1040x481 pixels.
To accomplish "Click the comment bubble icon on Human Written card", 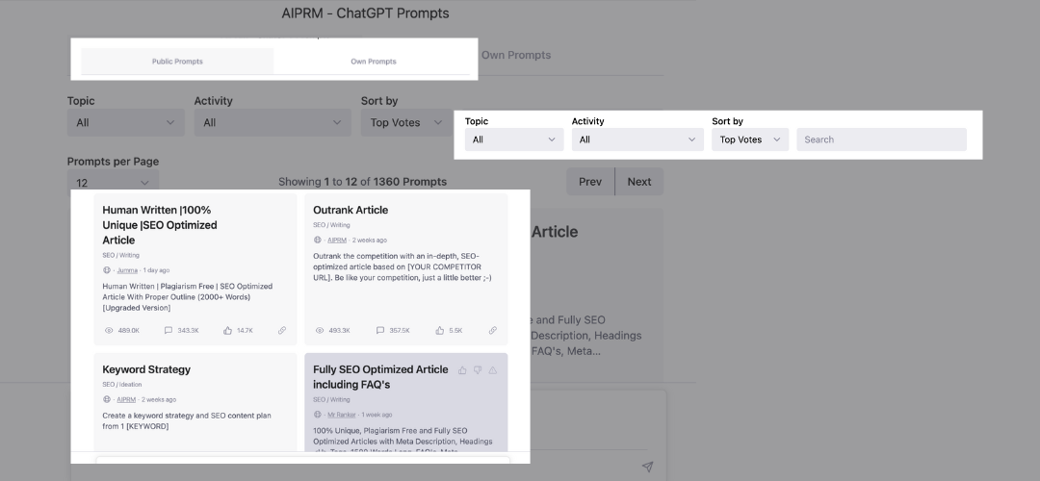I will 168,330.
